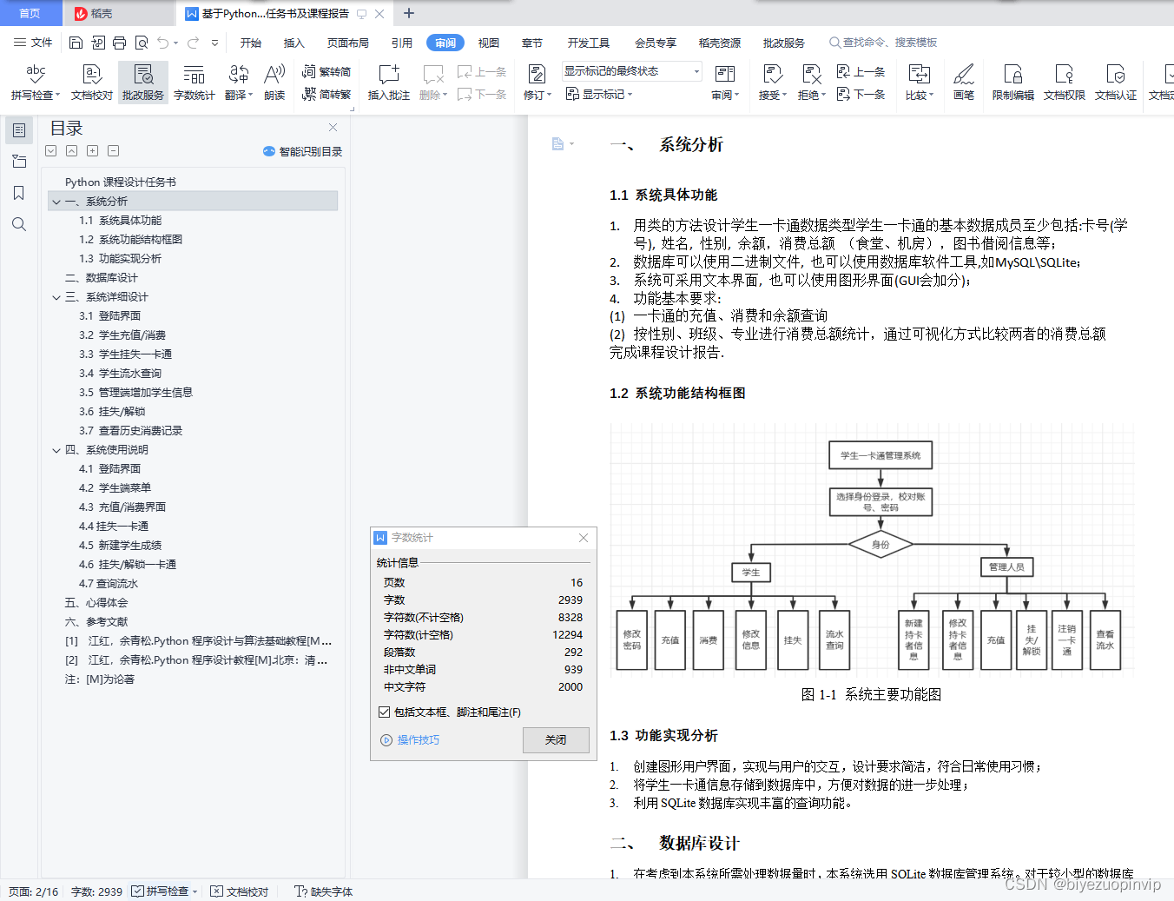Toggle 文档校对 in status bar

tap(240, 891)
